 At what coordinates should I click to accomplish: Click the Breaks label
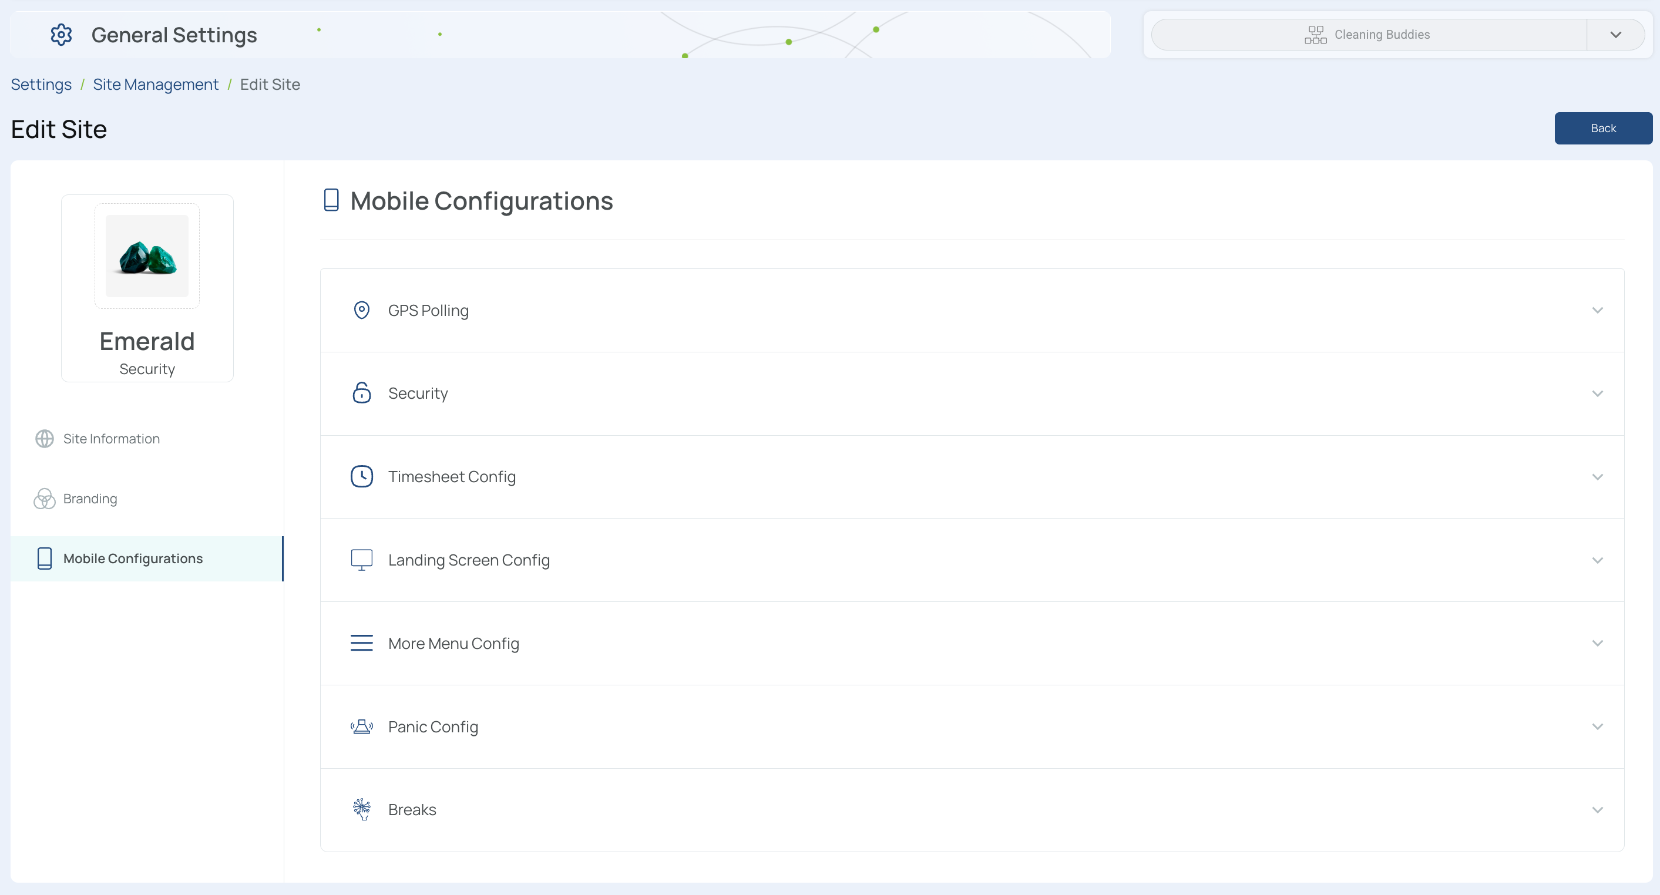(412, 810)
